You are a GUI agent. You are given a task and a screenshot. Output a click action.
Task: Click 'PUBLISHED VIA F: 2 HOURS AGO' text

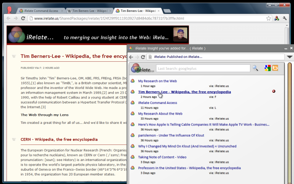coord(40,68)
